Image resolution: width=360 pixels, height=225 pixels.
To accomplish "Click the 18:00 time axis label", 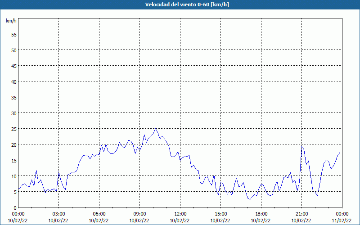I will pos(261,214).
